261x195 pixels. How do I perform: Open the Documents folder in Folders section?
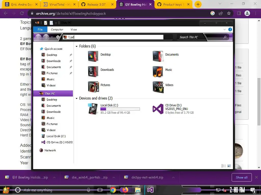[166, 56]
